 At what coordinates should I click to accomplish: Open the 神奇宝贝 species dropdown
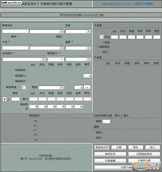[47, 31]
